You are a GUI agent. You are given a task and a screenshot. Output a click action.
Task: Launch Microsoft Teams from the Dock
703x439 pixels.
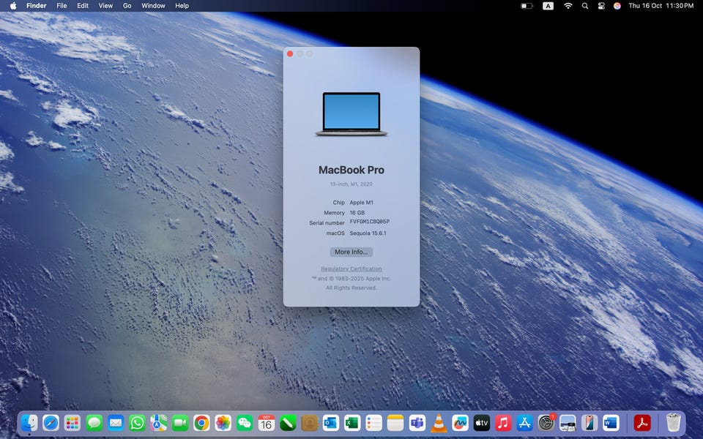(x=417, y=423)
